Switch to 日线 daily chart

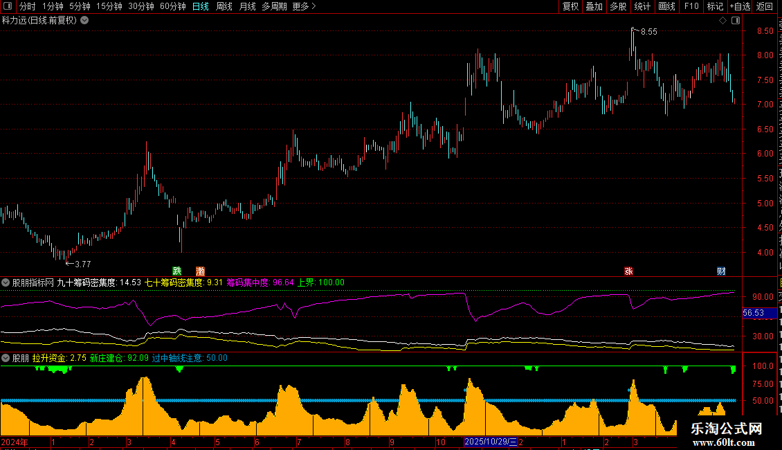point(201,6)
